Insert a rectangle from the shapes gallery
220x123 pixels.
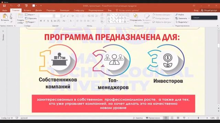pyautogui.click(x=119, y=15)
